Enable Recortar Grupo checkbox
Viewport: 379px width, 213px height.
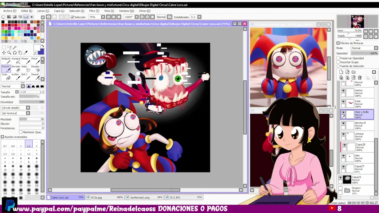click(338, 62)
